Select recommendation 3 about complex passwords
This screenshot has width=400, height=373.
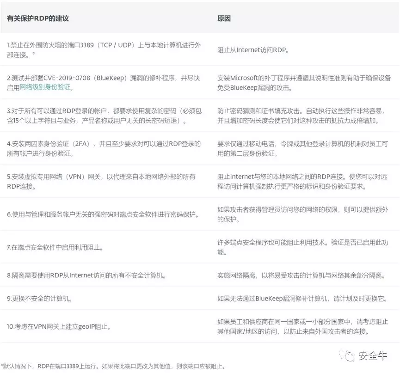click(103, 116)
